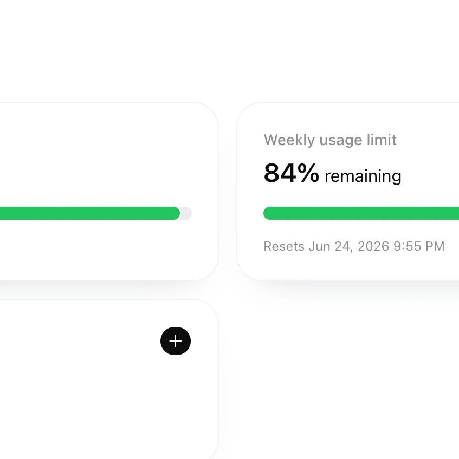The image size is (459, 459).
Task: Click the Resets Jun 24, 2026 text
Action: pos(327,246)
